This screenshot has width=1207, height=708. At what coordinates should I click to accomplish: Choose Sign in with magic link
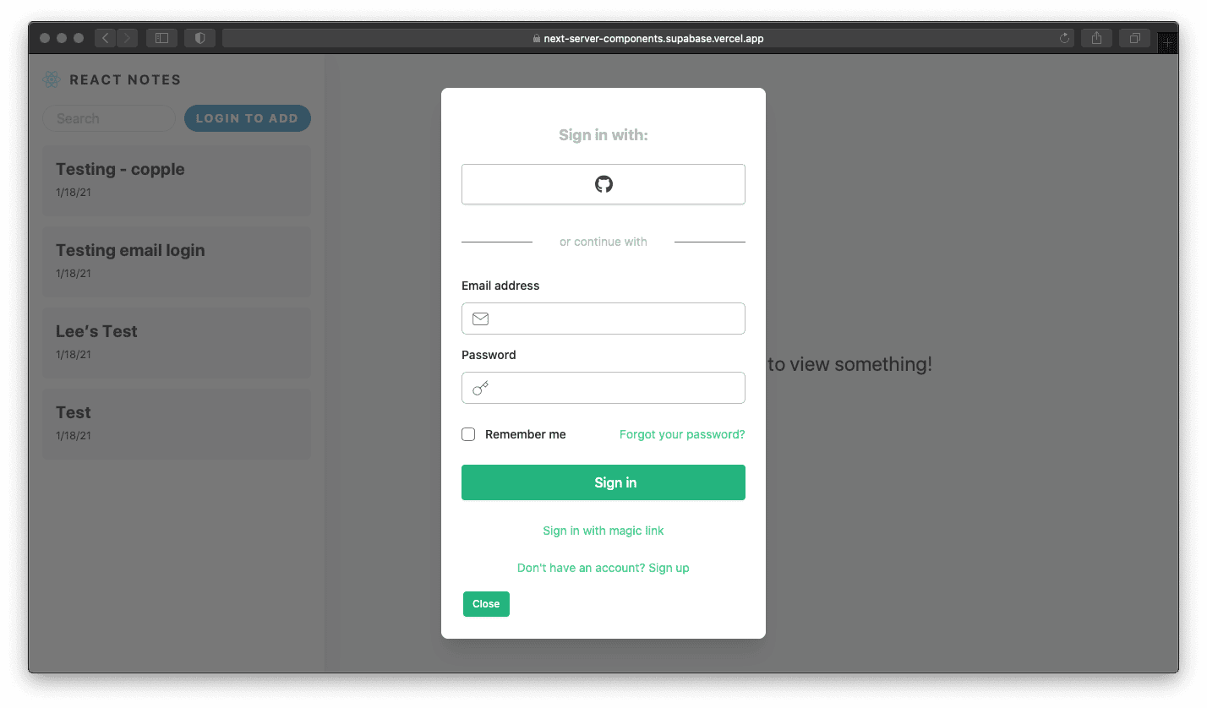click(603, 531)
